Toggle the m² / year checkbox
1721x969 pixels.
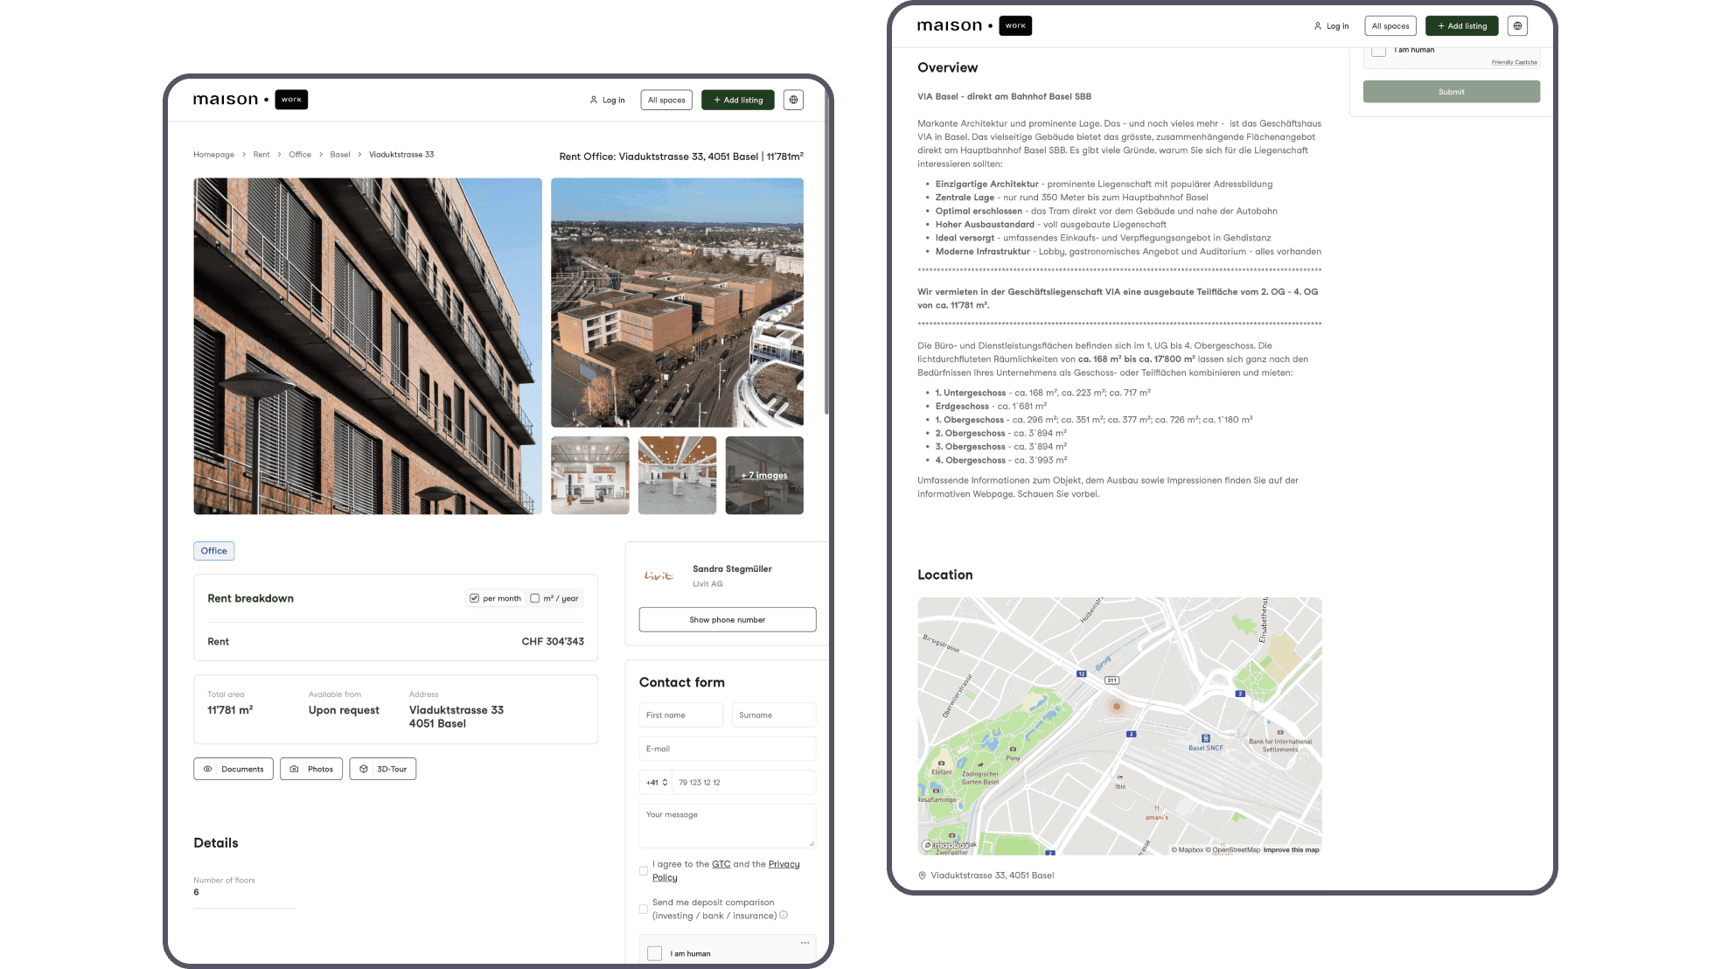[x=534, y=598]
